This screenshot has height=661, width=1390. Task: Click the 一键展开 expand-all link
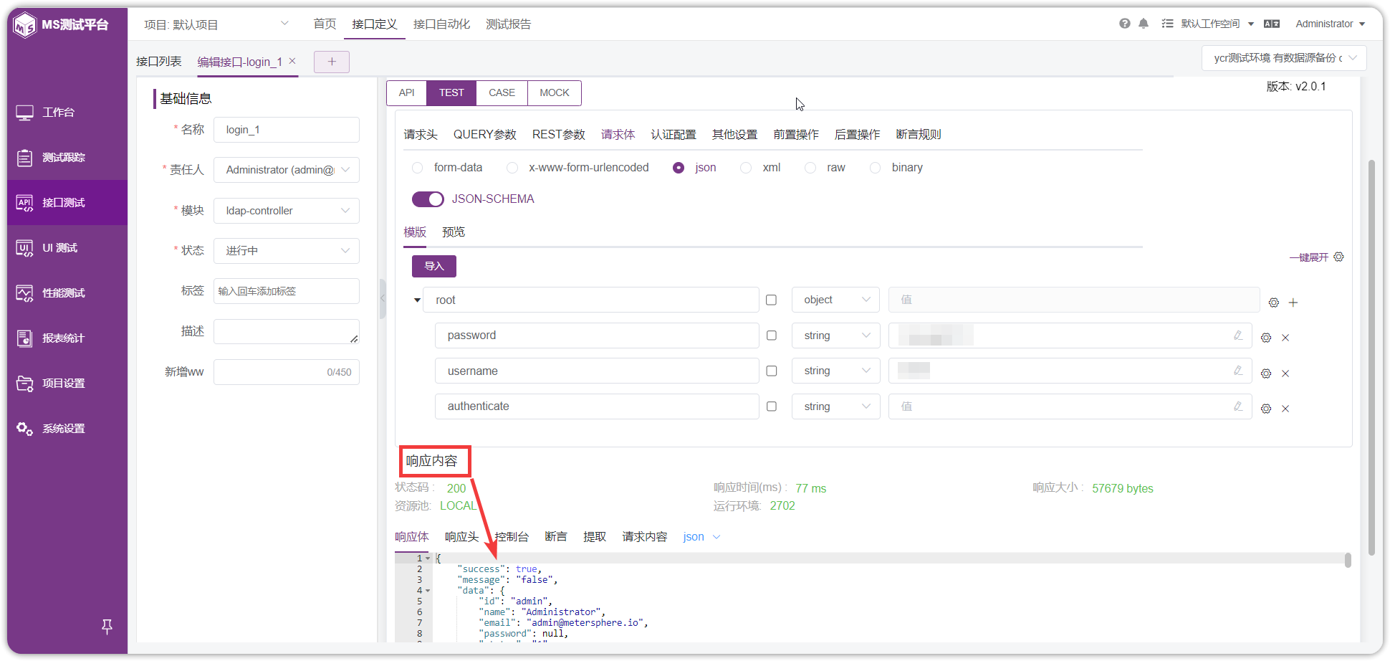point(1309,257)
